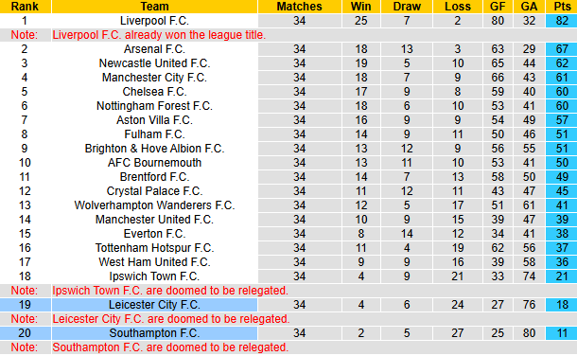Click the highlighted Leicester City F.C. cell
The height and width of the screenshot is (356, 577).
(154, 305)
